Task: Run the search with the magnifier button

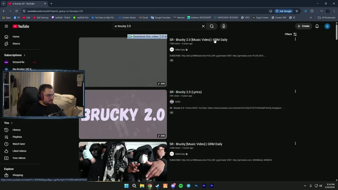Action: 212,26
